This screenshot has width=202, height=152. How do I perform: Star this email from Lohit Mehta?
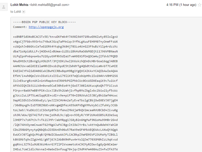200,5
